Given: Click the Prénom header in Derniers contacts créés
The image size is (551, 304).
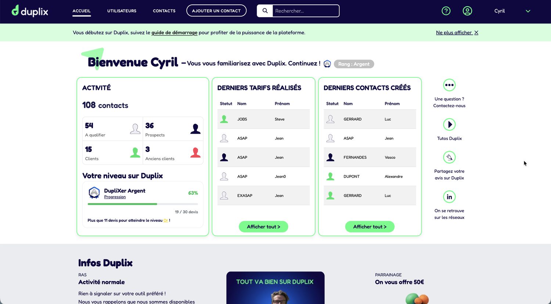Looking at the screenshot, I should click(x=392, y=104).
